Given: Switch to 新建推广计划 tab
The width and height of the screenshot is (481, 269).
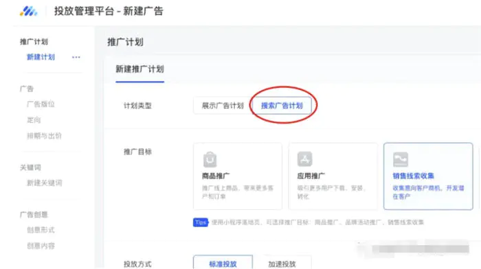Looking at the screenshot, I should [140, 69].
